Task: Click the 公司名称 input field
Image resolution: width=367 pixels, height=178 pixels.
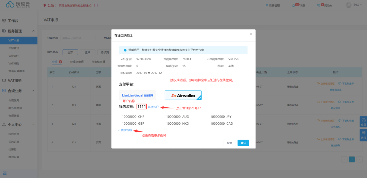Action: 78,38
